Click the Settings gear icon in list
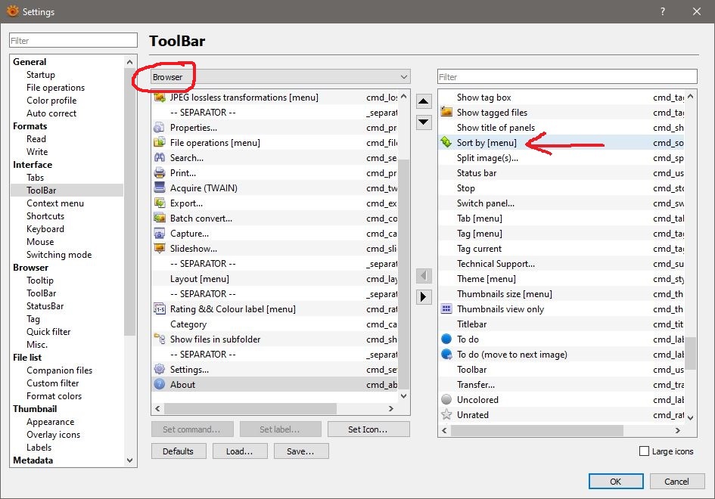The width and height of the screenshot is (715, 499). 159,369
